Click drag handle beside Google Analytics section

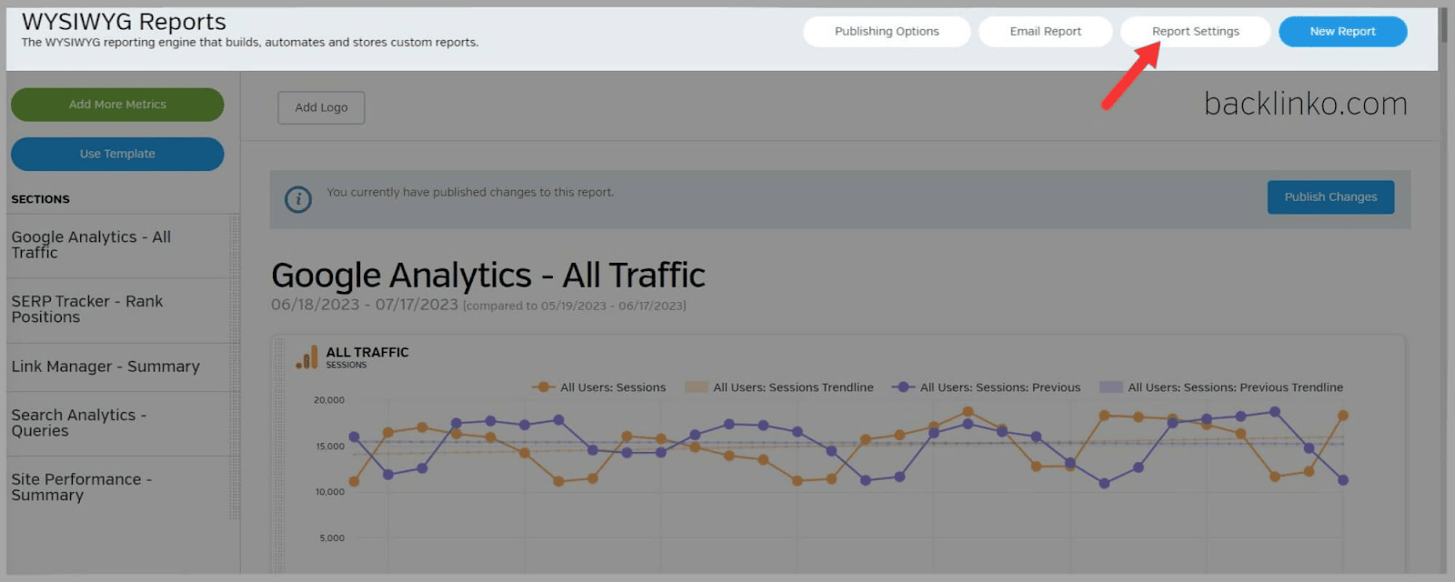pos(235,246)
